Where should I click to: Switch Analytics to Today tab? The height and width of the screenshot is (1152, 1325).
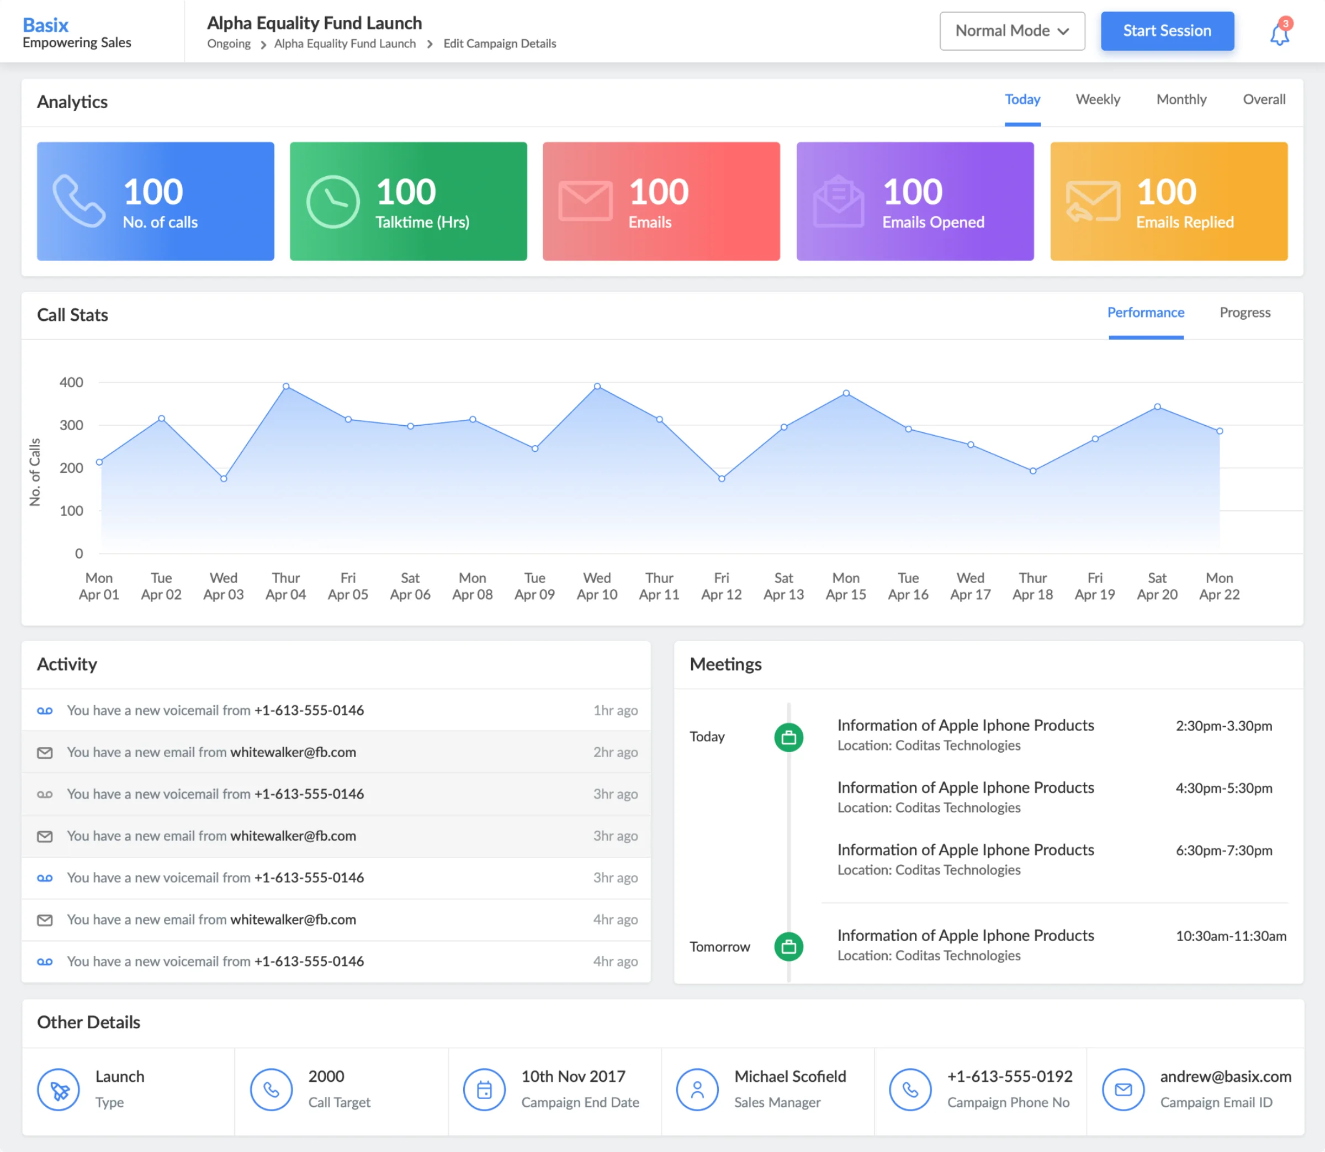click(x=1022, y=99)
